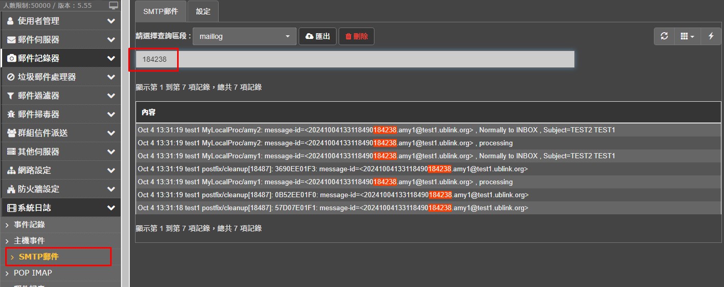Viewport: 724px width, 287px height.
Task: Click the user icon beside 使用者管理
Action: [x=11, y=21]
